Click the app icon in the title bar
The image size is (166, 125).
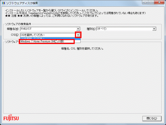coord(3,3)
